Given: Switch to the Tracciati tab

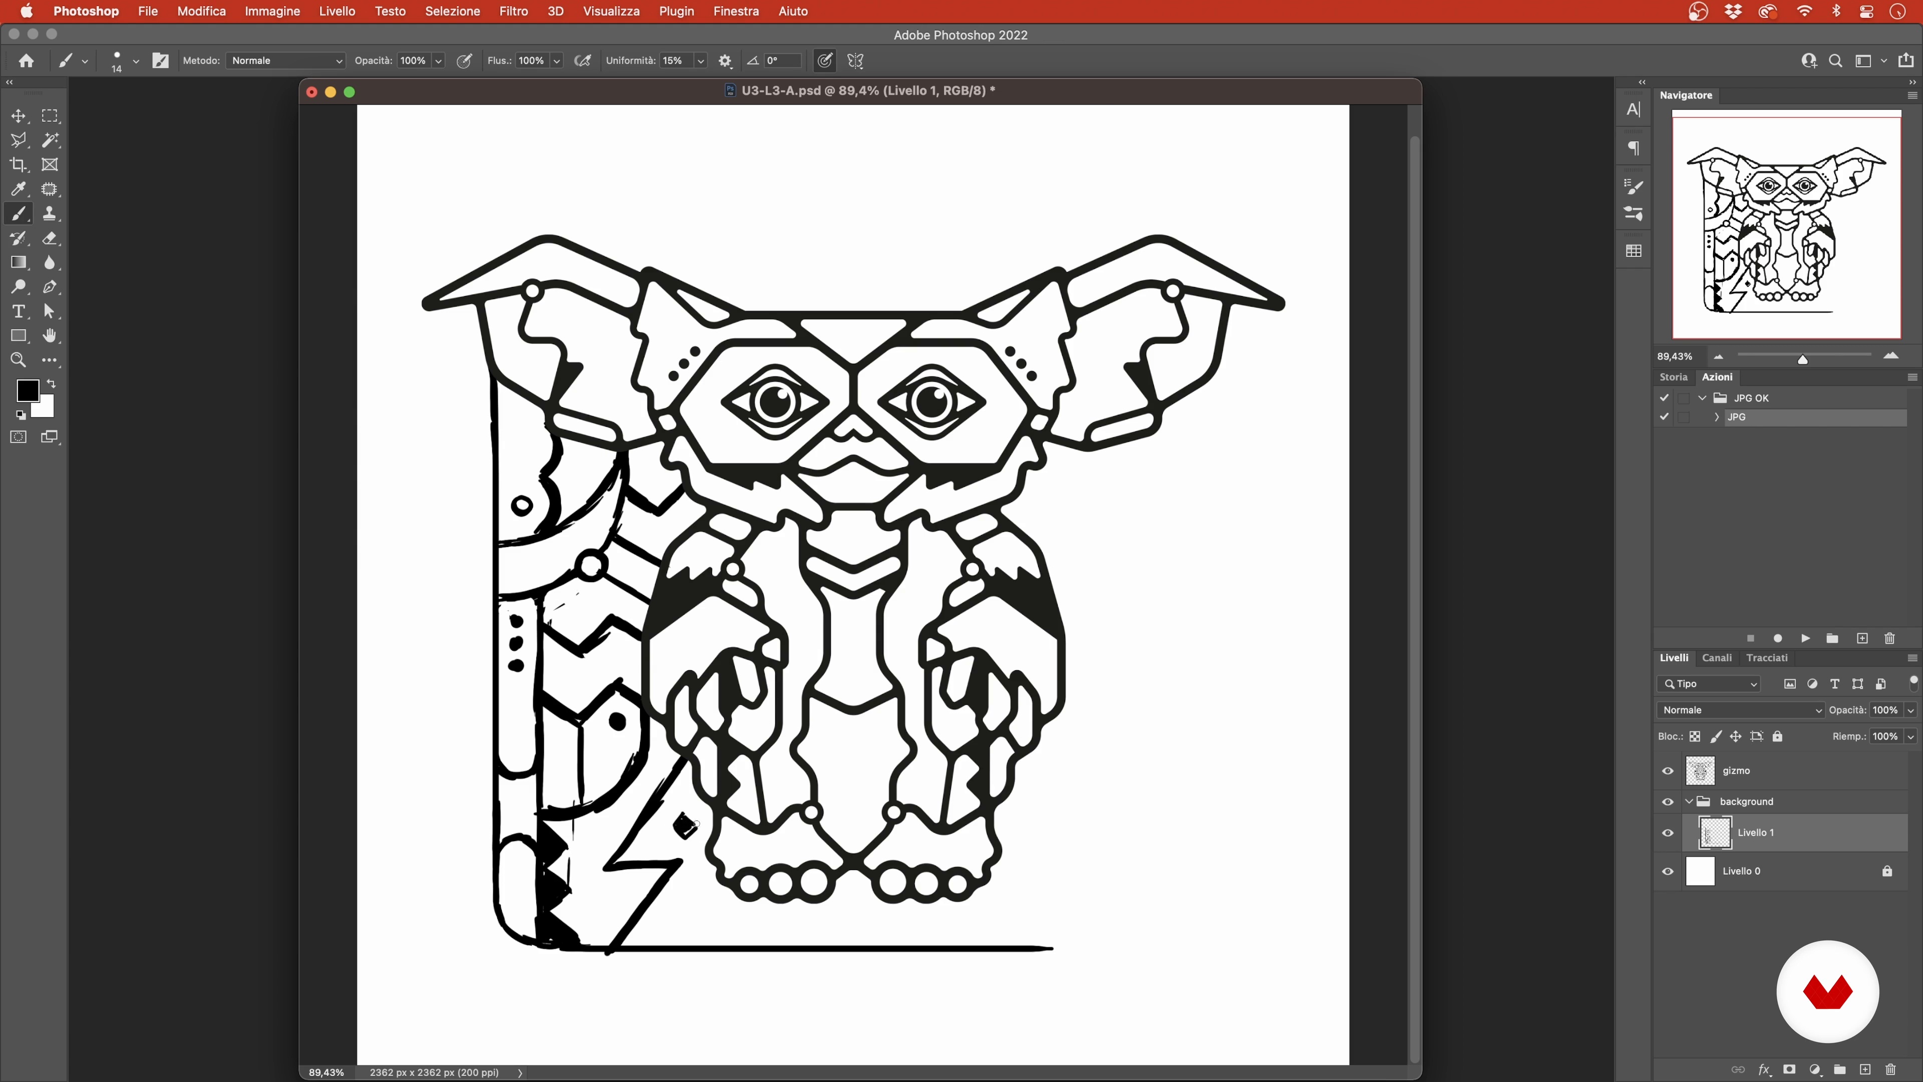Looking at the screenshot, I should (x=1767, y=658).
